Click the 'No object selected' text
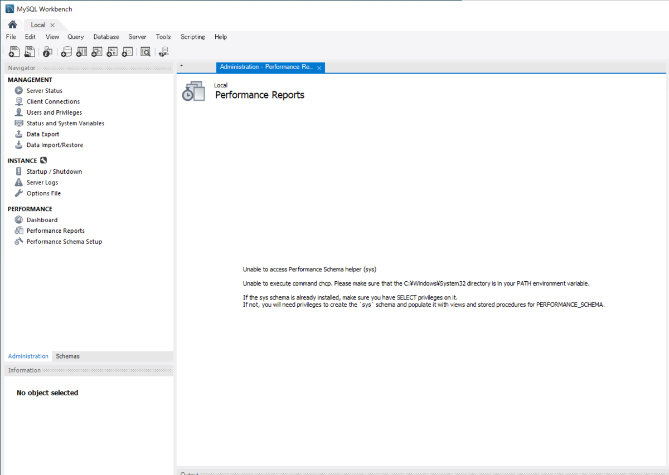Screen dimensions: 669x475 point(47,393)
